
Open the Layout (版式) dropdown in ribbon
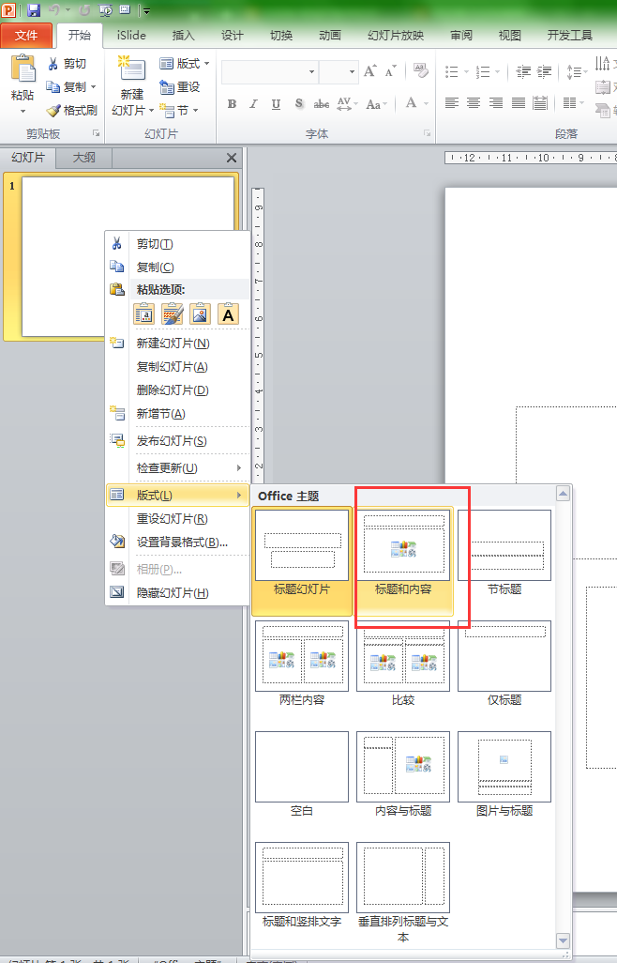coord(185,64)
